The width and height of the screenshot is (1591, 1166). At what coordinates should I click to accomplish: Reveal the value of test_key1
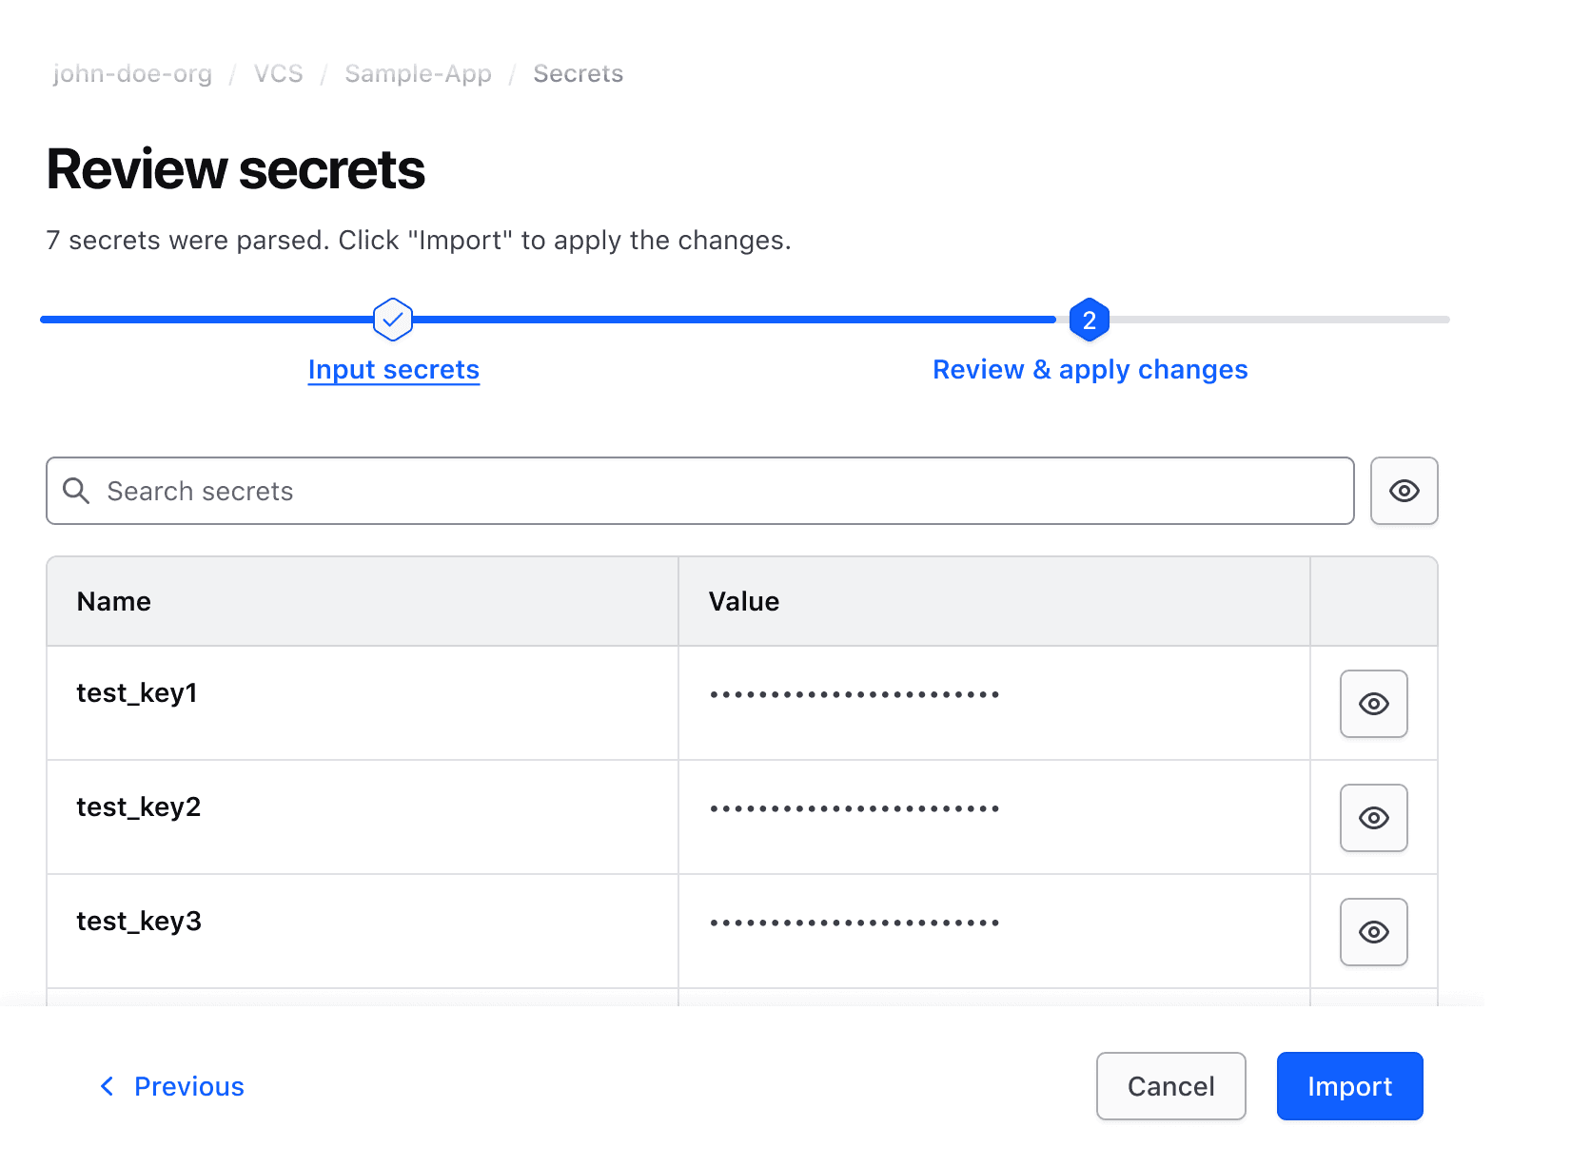click(1373, 704)
